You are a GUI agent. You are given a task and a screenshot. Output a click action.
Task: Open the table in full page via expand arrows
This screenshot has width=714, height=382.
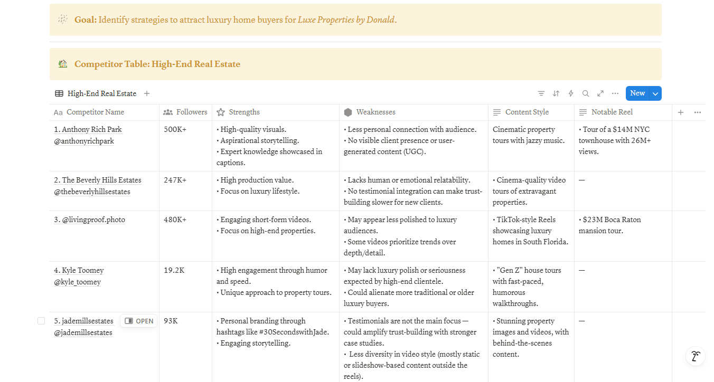point(600,93)
